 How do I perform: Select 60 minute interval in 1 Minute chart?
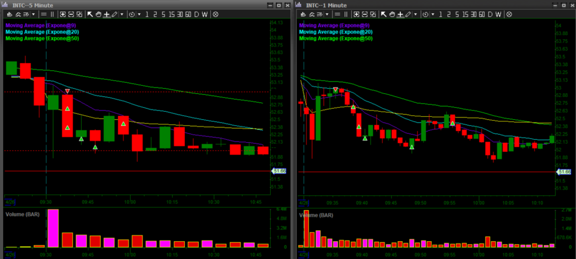[482, 14]
